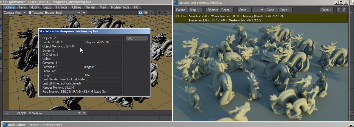
Task: Click the Clone button in IPR window
Action: pyautogui.click(x=272, y=10)
